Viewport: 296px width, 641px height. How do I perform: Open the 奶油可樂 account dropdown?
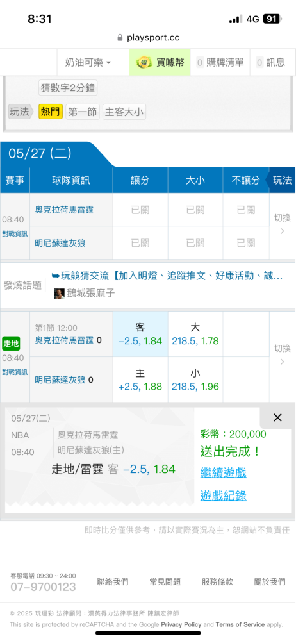[88, 63]
